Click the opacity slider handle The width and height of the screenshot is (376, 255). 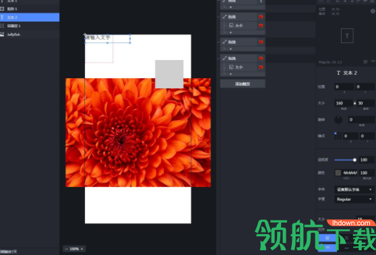coord(354,160)
